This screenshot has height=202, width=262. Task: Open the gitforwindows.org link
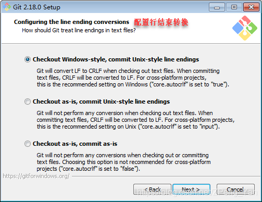(x=36, y=176)
